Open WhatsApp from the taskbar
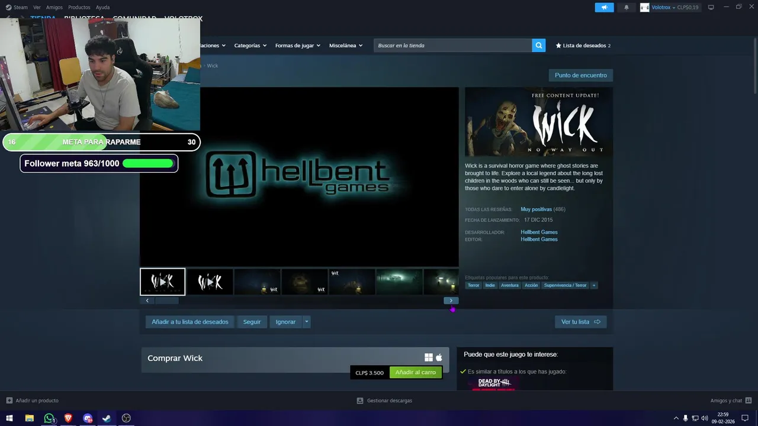 49,418
